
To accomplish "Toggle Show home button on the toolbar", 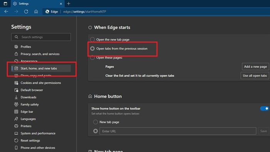I will pyautogui.click(x=264, y=108).
